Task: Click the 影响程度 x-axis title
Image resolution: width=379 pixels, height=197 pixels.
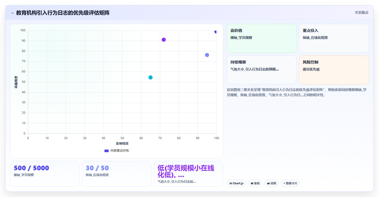Action: tap(122, 143)
